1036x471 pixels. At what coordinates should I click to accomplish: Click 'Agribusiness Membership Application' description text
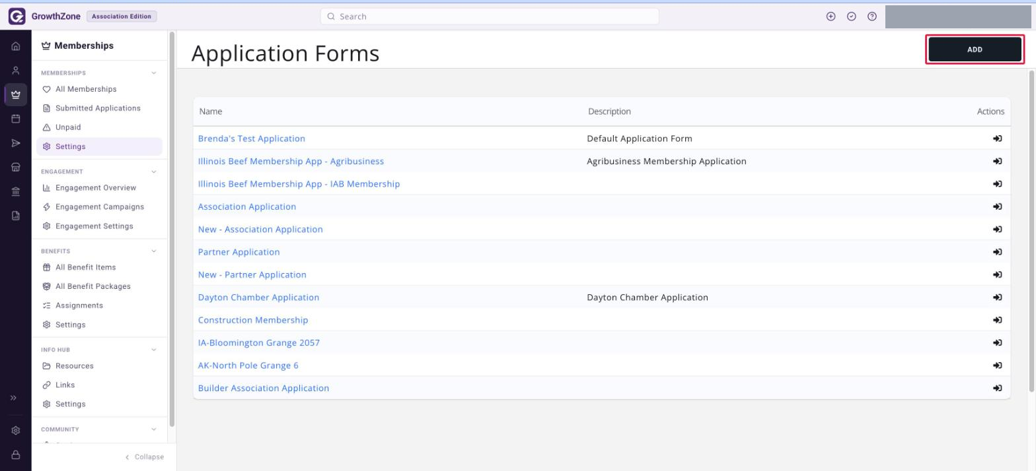(667, 161)
